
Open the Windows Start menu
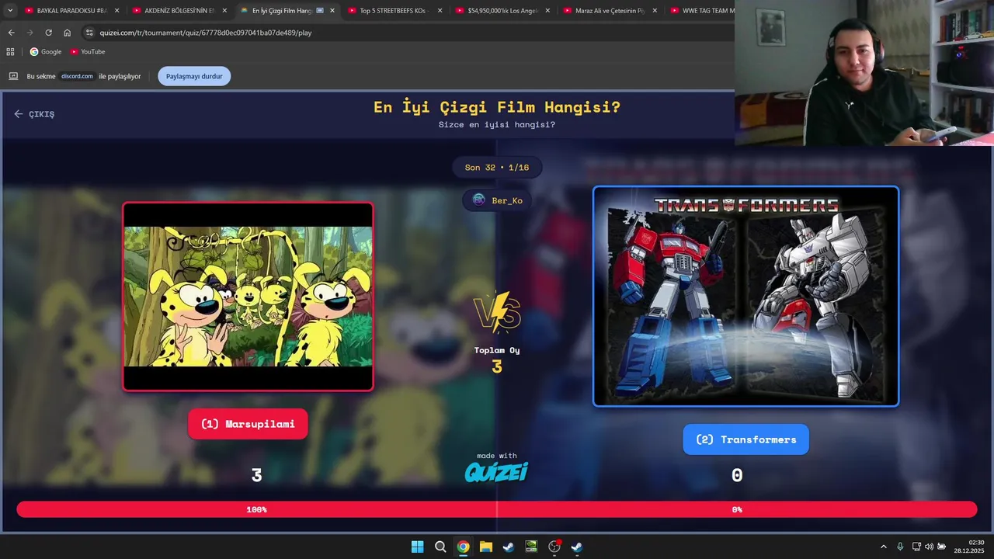click(417, 547)
